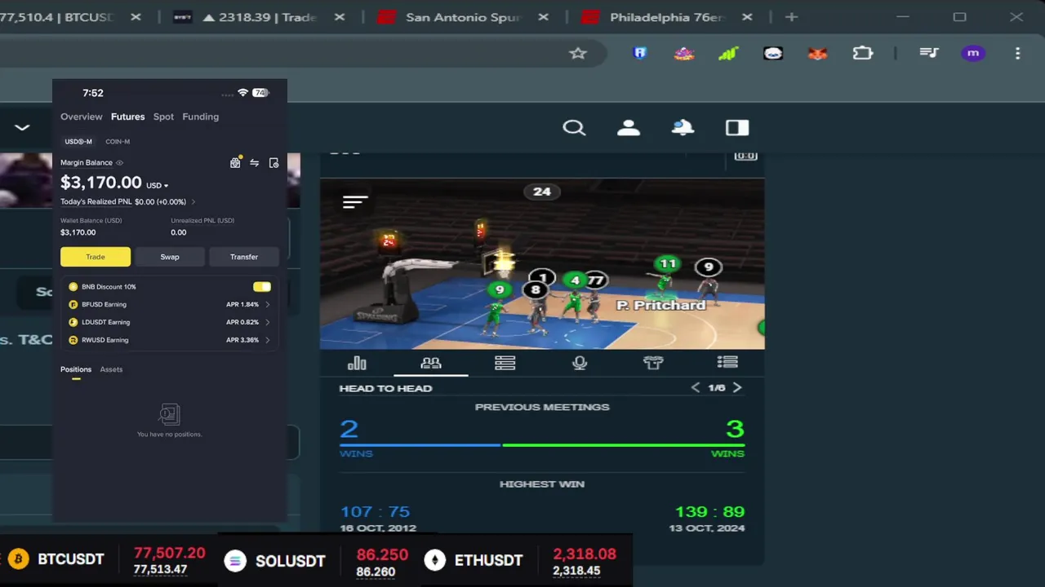Collapse the left panel chevron
This screenshot has width=1045, height=587.
click(x=22, y=128)
